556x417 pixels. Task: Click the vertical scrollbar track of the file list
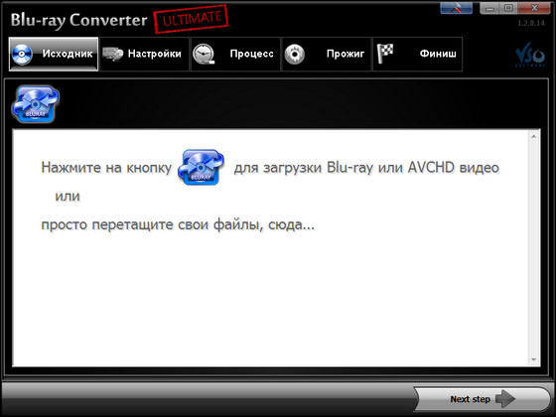coord(534,248)
